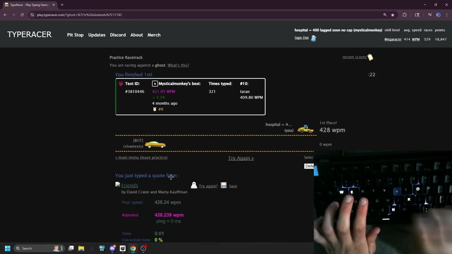Click the Try again? ghost link

click(208, 186)
